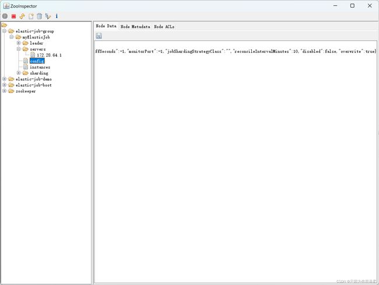The width and height of the screenshot is (379, 285).
Task: Select the sharding tree label
Action: click(x=39, y=73)
